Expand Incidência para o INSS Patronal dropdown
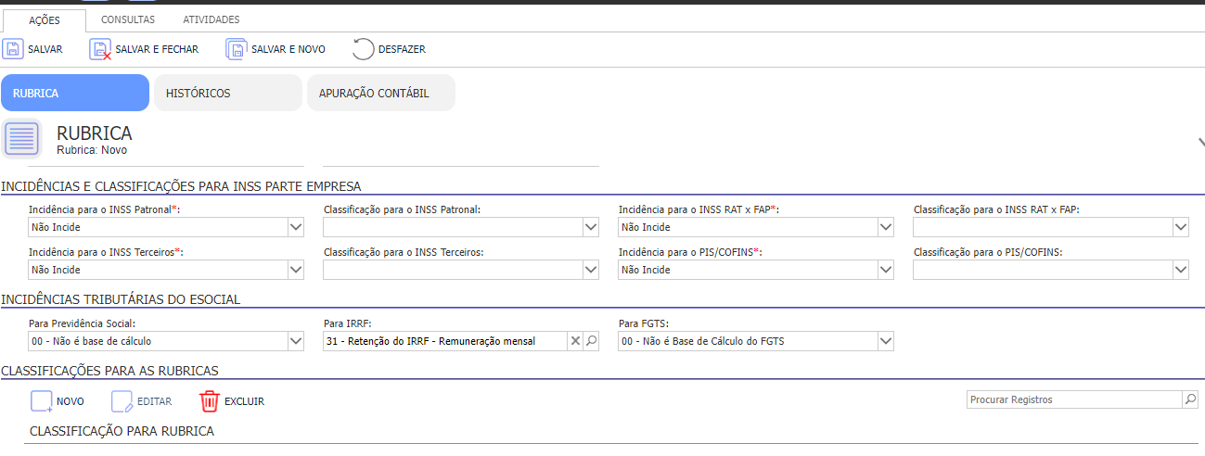This screenshot has width=1205, height=456. pos(296,227)
